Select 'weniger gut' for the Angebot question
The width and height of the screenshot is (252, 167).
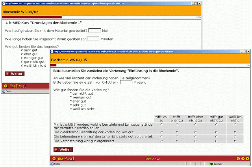click(22, 58)
